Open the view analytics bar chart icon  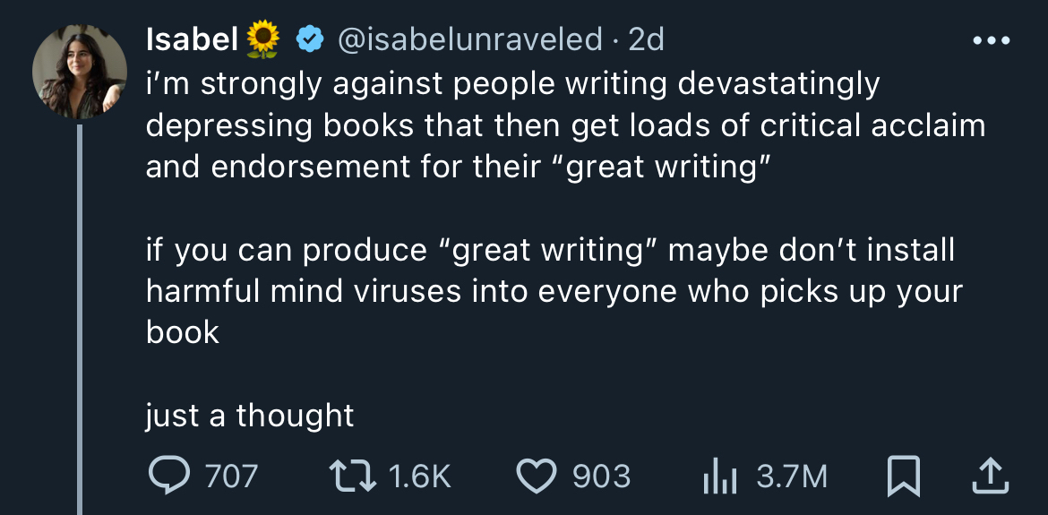click(717, 476)
